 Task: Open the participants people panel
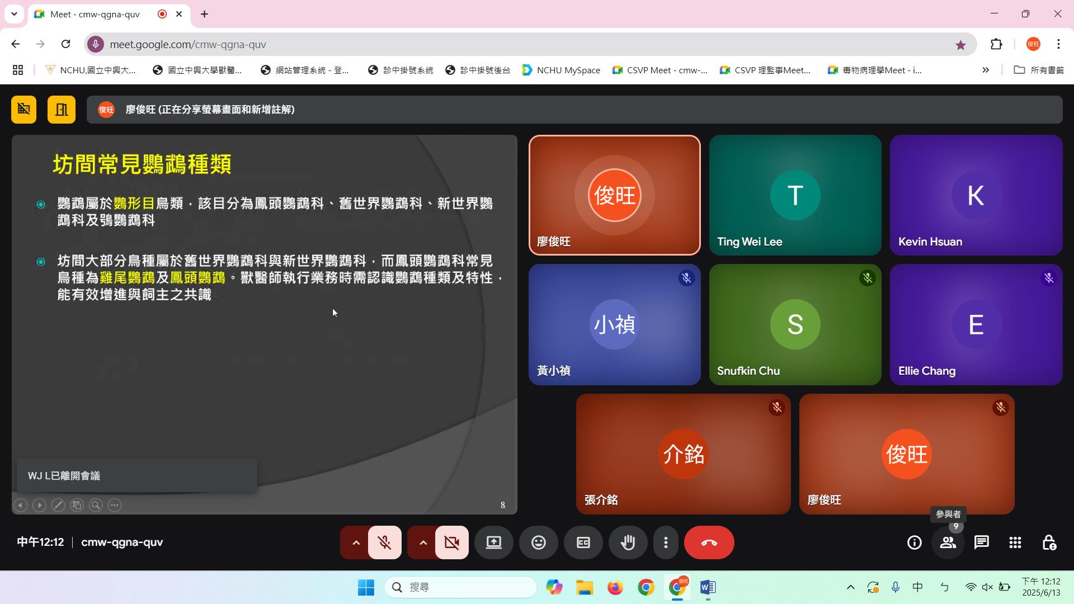point(948,542)
